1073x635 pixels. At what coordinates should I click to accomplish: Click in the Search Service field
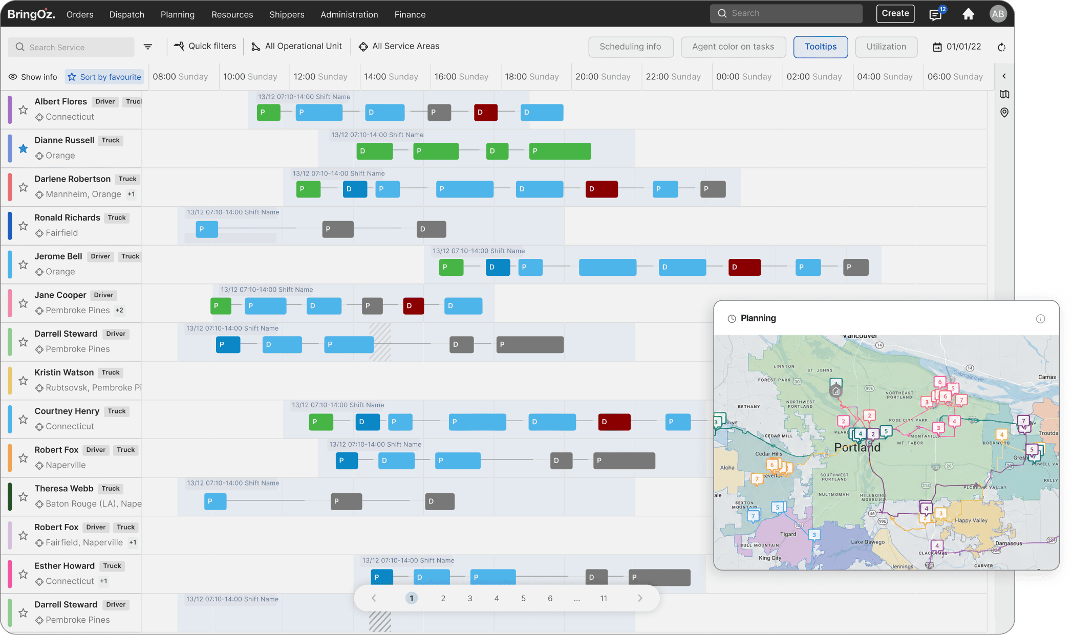pyautogui.click(x=71, y=47)
